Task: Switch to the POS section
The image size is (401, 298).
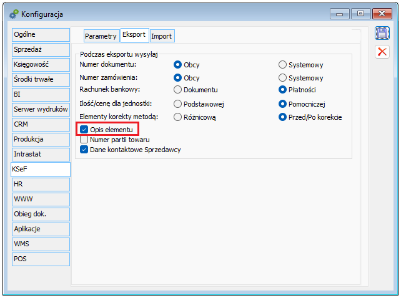Action: (40, 258)
